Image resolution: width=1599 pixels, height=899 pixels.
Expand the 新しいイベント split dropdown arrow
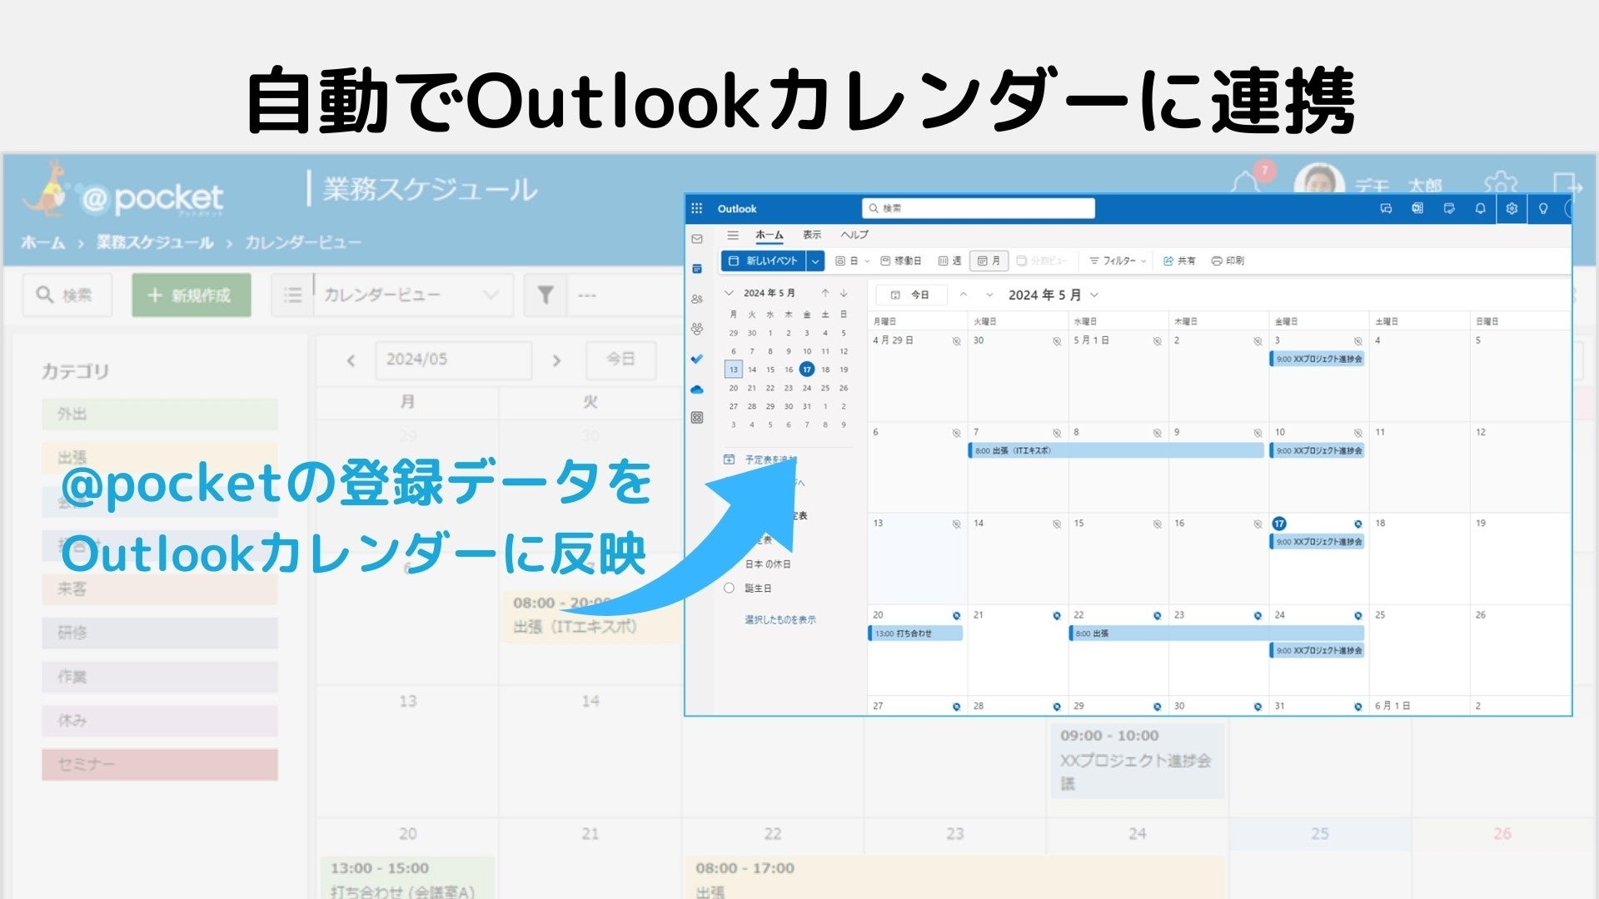pyautogui.click(x=815, y=261)
